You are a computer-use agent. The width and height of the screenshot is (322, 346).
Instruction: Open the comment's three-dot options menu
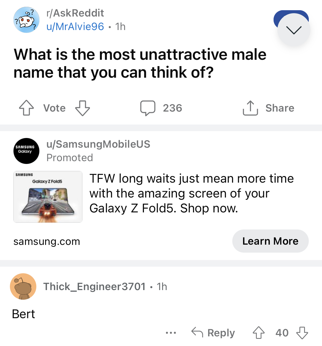(x=171, y=333)
